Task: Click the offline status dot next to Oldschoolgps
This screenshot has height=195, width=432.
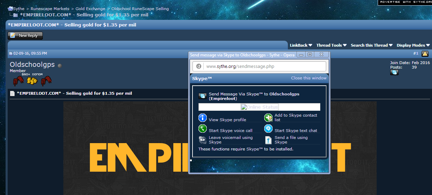Action: [60, 65]
